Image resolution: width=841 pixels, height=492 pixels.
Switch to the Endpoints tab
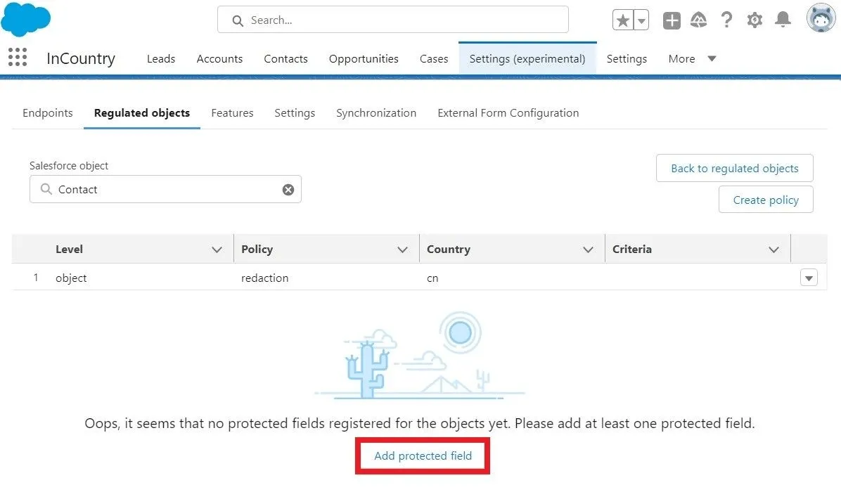coord(47,113)
